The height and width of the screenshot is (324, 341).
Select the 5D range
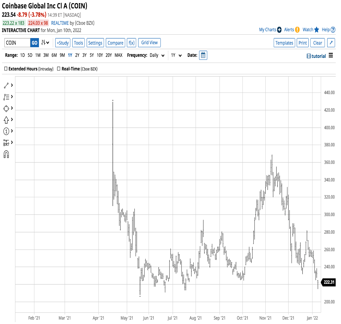coord(30,55)
